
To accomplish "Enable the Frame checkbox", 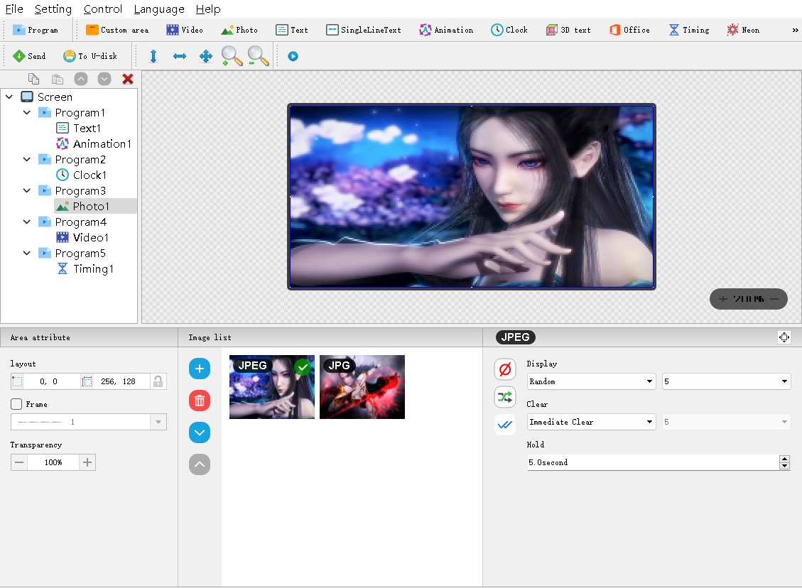I will pos(16,404).
